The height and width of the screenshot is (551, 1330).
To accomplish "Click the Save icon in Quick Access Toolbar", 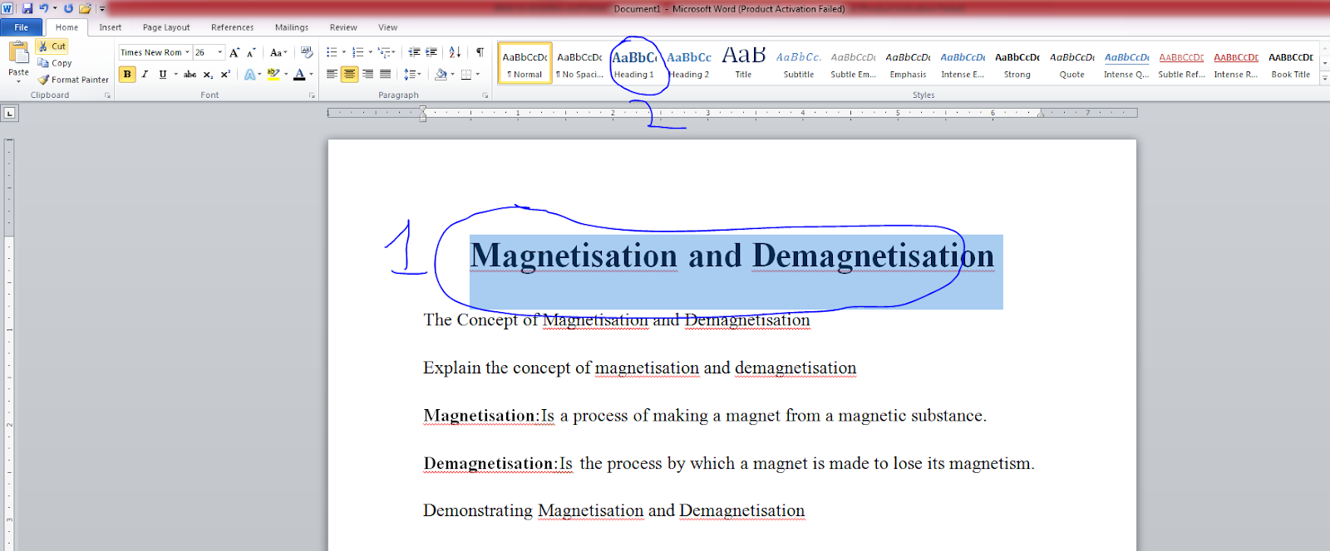I will [x=27, y=8].
